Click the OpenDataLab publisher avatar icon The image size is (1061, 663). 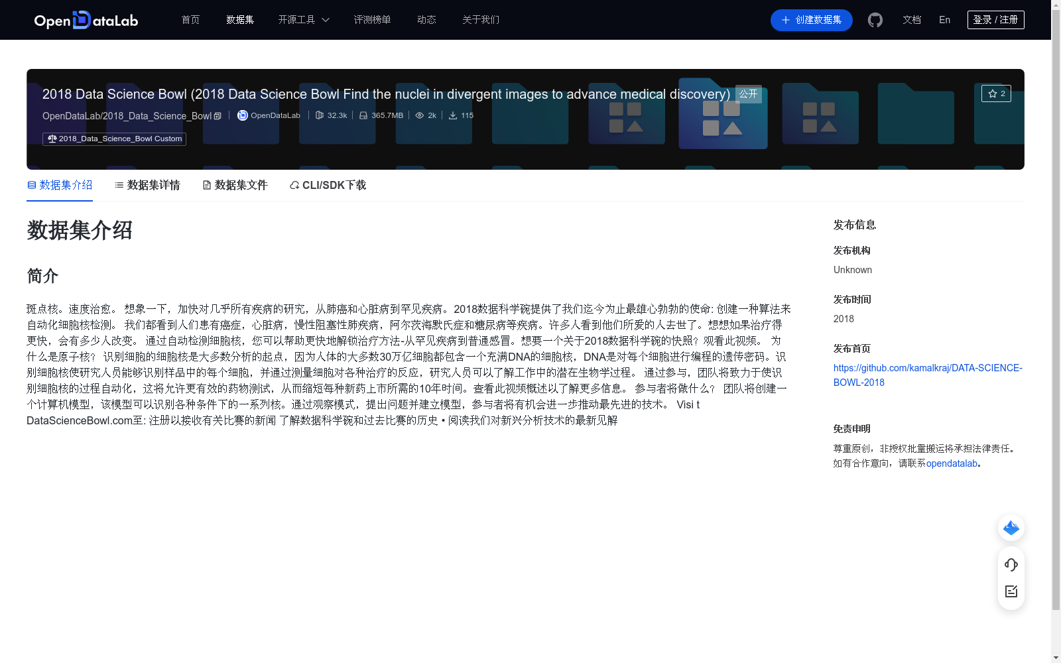pos(243,115)
